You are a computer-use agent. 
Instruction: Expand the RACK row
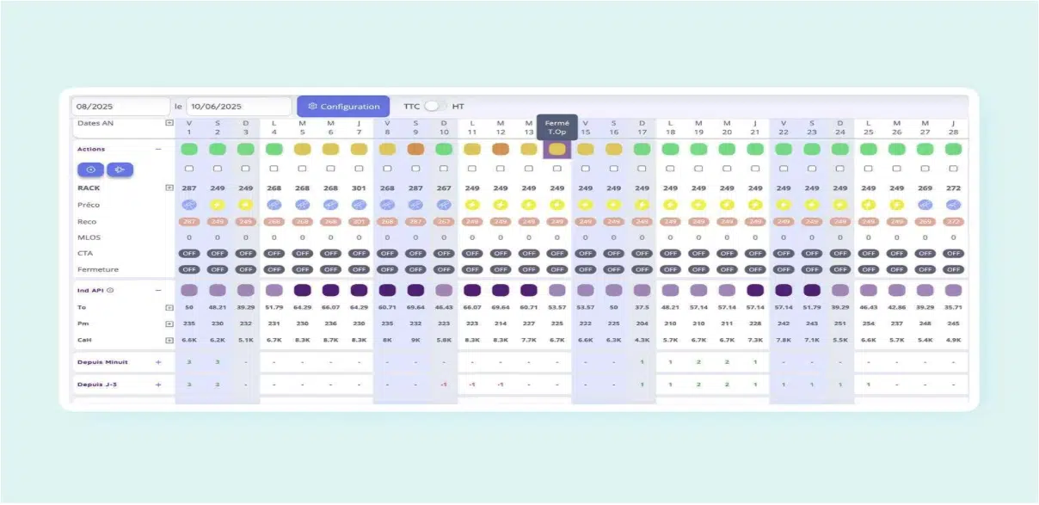point(169,188)
